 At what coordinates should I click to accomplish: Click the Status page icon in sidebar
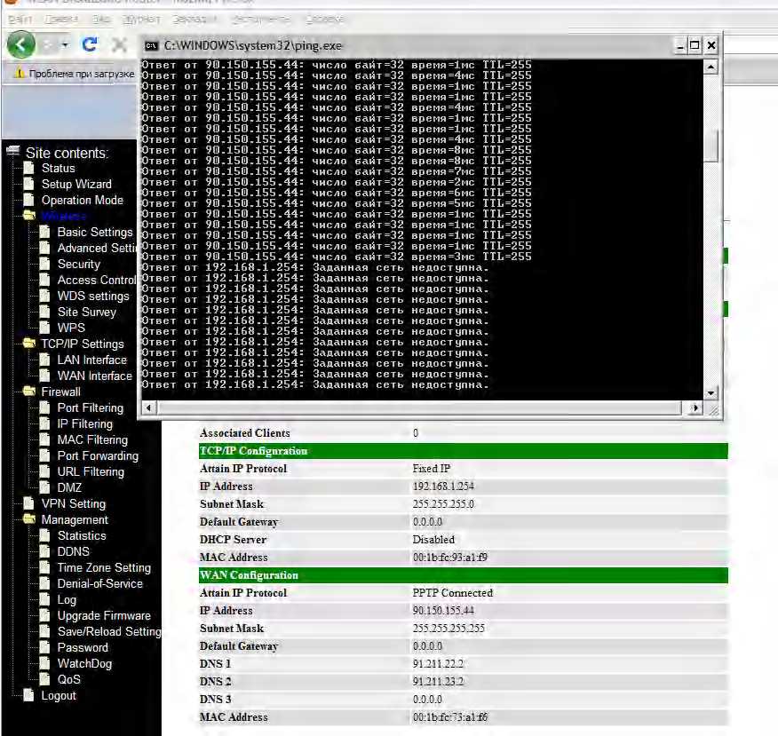coord(30,169)
